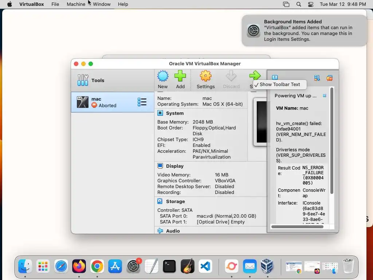Uncheck Show Toolbar Text menu option
This screenshot has height=280, width=373.
280,84
